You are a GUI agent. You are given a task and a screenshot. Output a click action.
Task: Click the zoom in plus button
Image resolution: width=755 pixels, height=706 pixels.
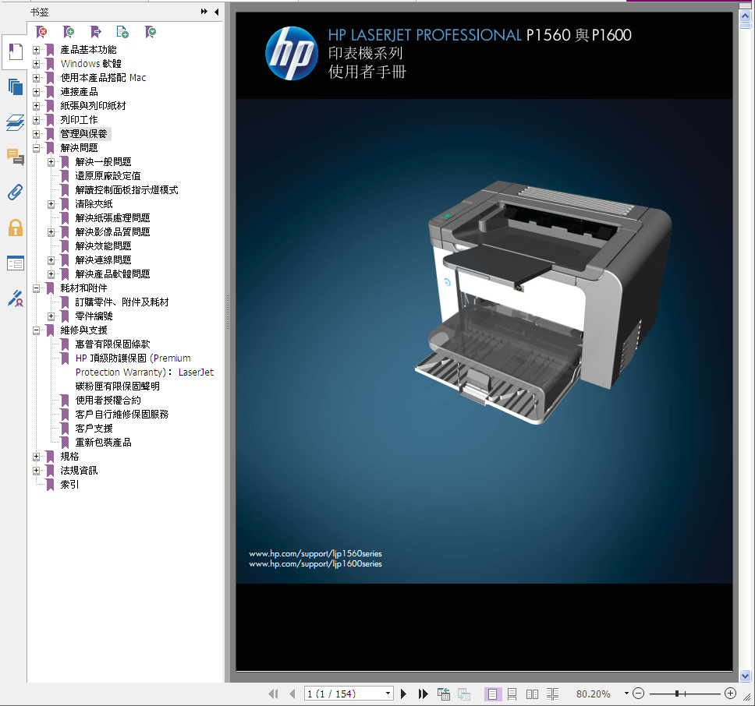[x=730, y=693]
